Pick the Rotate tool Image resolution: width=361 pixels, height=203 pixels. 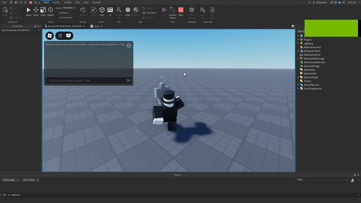(50, 12)
